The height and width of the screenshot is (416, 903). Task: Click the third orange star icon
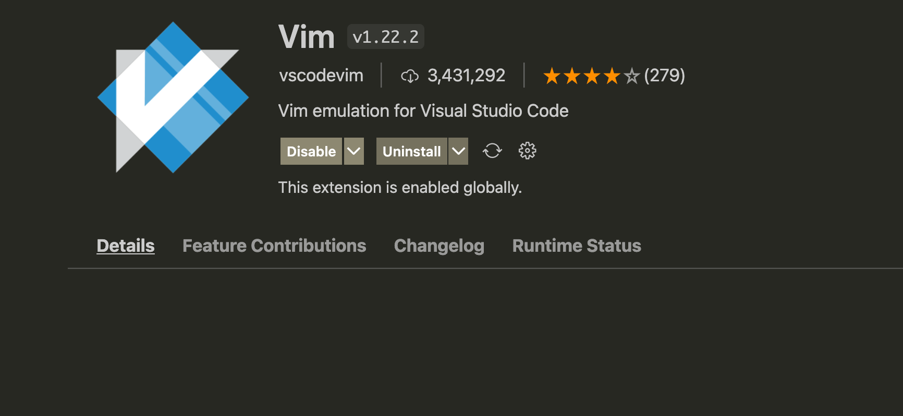593,76
